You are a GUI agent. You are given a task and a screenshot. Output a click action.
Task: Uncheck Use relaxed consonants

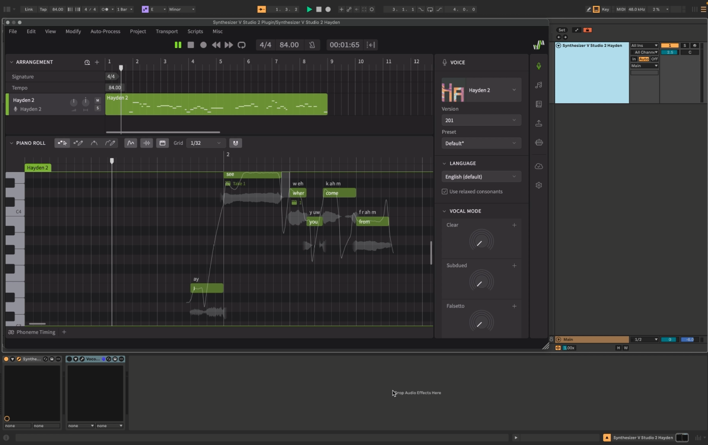coord(445,192)
